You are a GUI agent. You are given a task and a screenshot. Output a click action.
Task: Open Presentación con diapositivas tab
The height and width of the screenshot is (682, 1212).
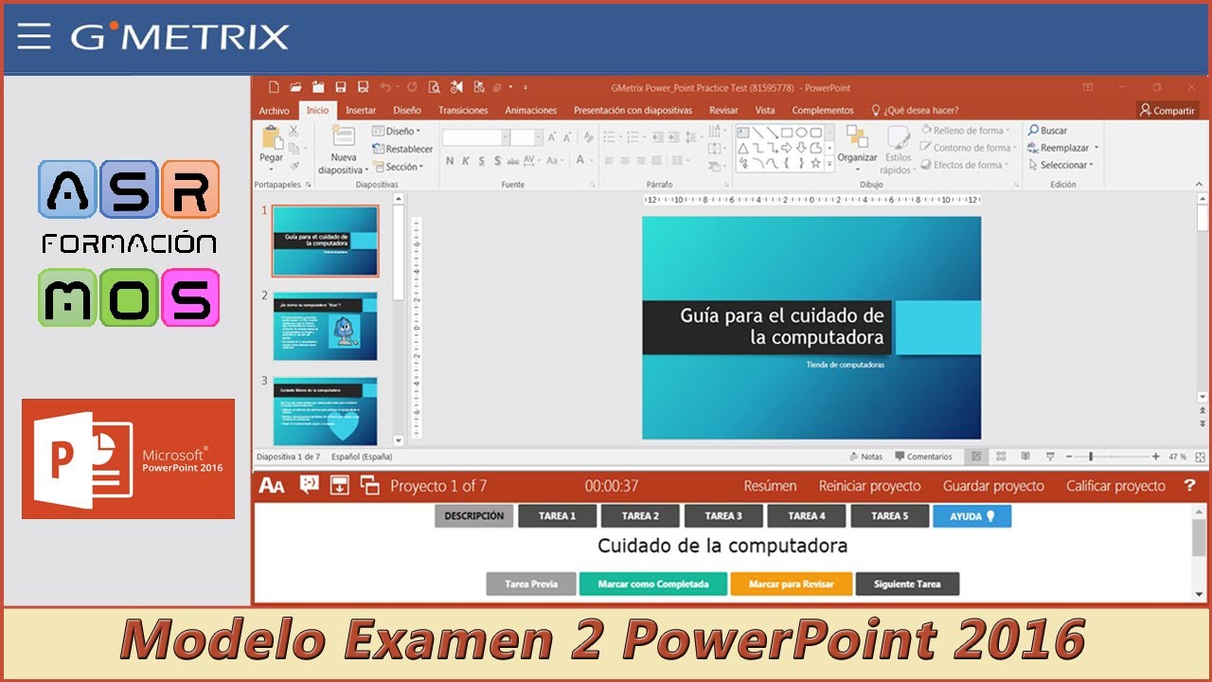633,110
